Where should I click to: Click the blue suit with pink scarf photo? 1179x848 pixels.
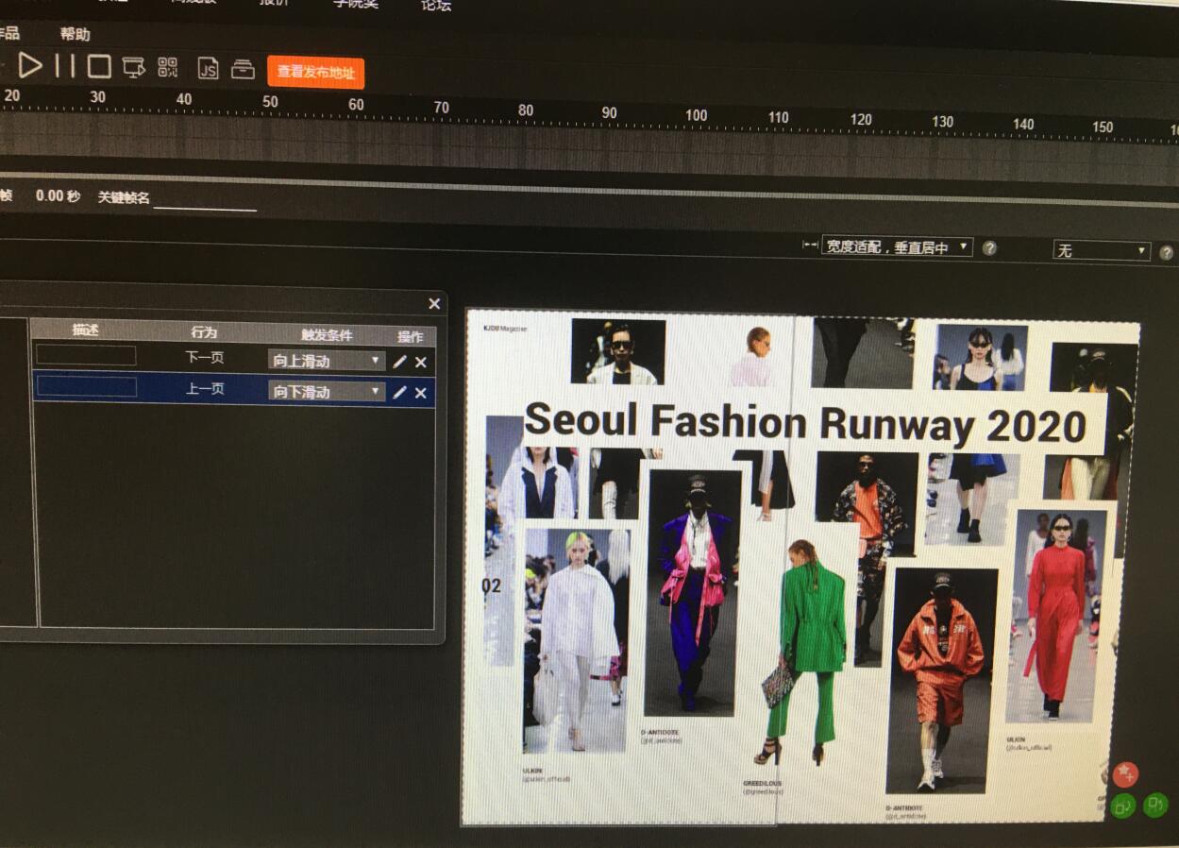click(694, 592)
